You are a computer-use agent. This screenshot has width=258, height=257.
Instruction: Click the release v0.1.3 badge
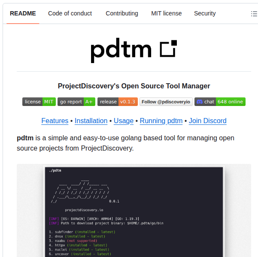118,102
